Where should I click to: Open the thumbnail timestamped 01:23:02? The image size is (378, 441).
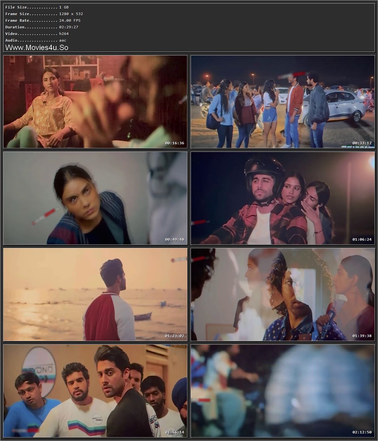click(x=95, y=295)
